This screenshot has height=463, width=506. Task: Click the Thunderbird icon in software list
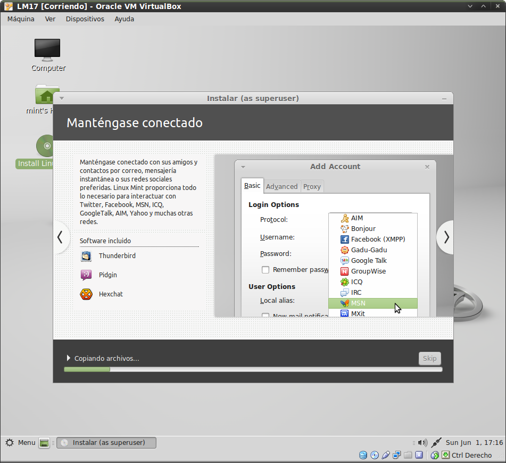[x=86, y=256]
